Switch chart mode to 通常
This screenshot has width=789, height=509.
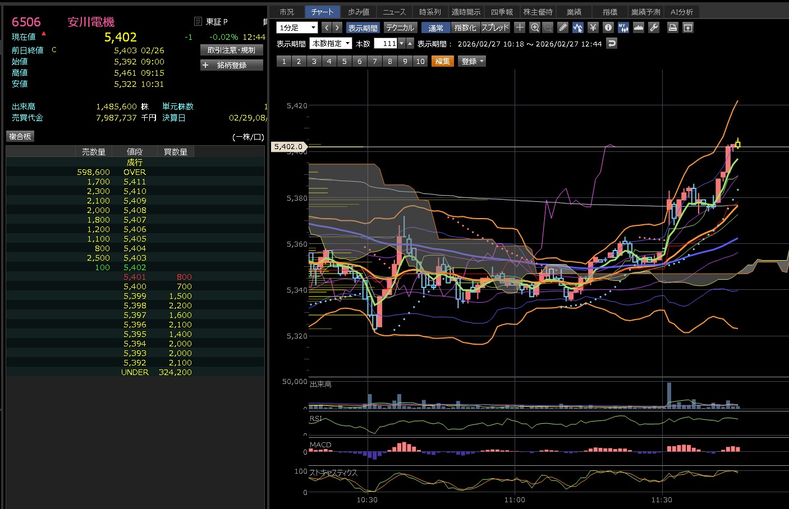tap(436, 27)
